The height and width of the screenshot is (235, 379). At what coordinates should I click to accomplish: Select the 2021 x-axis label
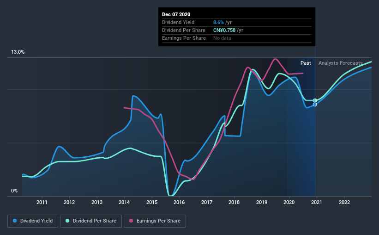(x=317, y=202)
